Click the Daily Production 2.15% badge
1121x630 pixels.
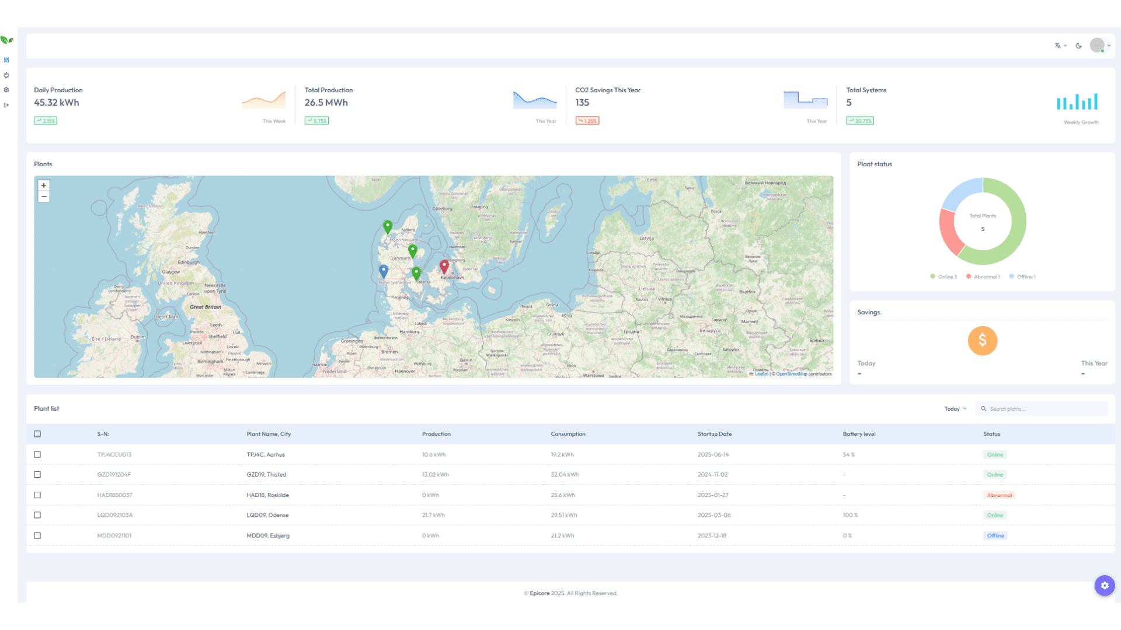(x=46, y=121)
